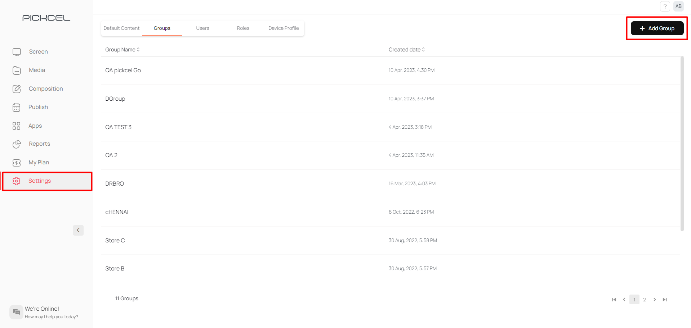Viewport: 691px width, 328px height.
Task: Select the Store B group
Action: (x=391, y=269)
